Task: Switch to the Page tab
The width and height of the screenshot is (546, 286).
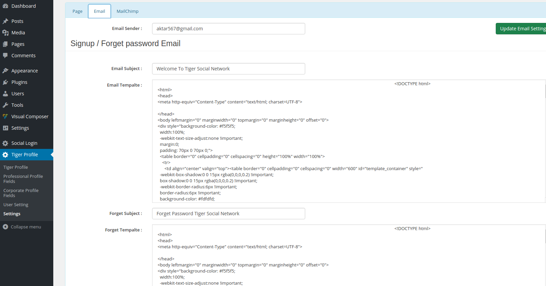Action: click(x=77, y=11)
